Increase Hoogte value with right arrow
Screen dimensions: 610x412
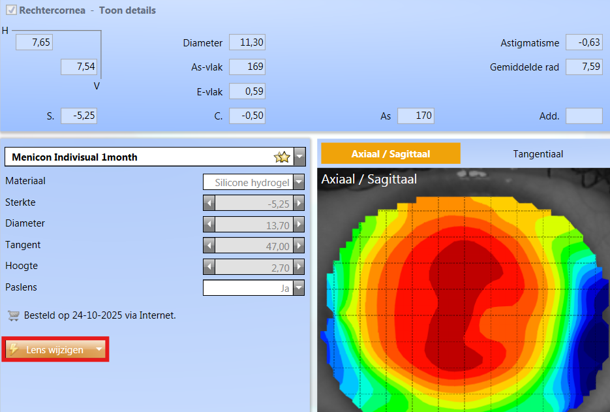[x=299, y=266]
